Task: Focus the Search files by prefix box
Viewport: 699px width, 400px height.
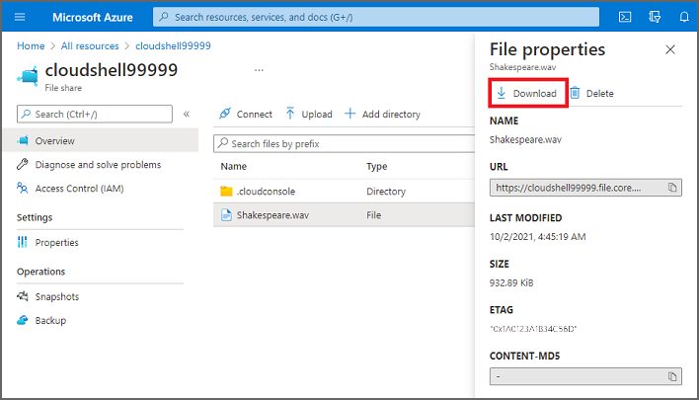Action: (x=345, y=143)
